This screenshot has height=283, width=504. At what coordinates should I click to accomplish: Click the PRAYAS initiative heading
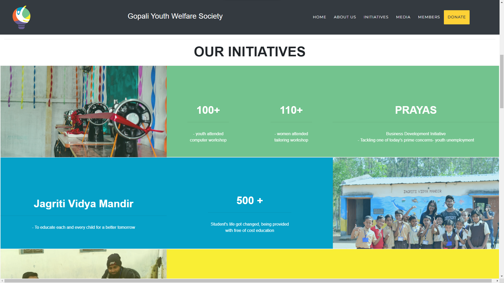pos(416,110)
